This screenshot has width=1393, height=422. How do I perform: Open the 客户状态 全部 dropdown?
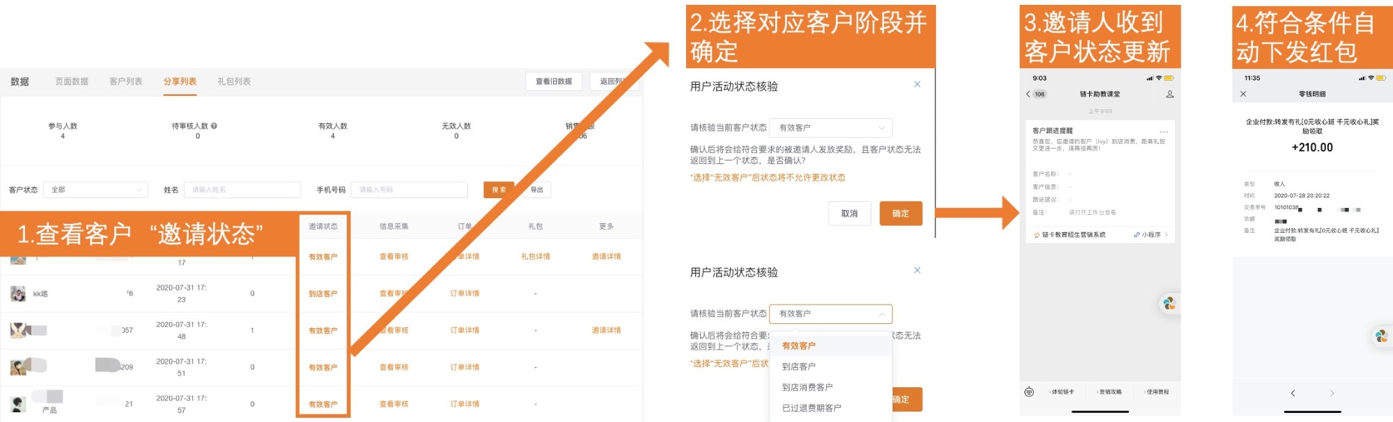[95, 190]
